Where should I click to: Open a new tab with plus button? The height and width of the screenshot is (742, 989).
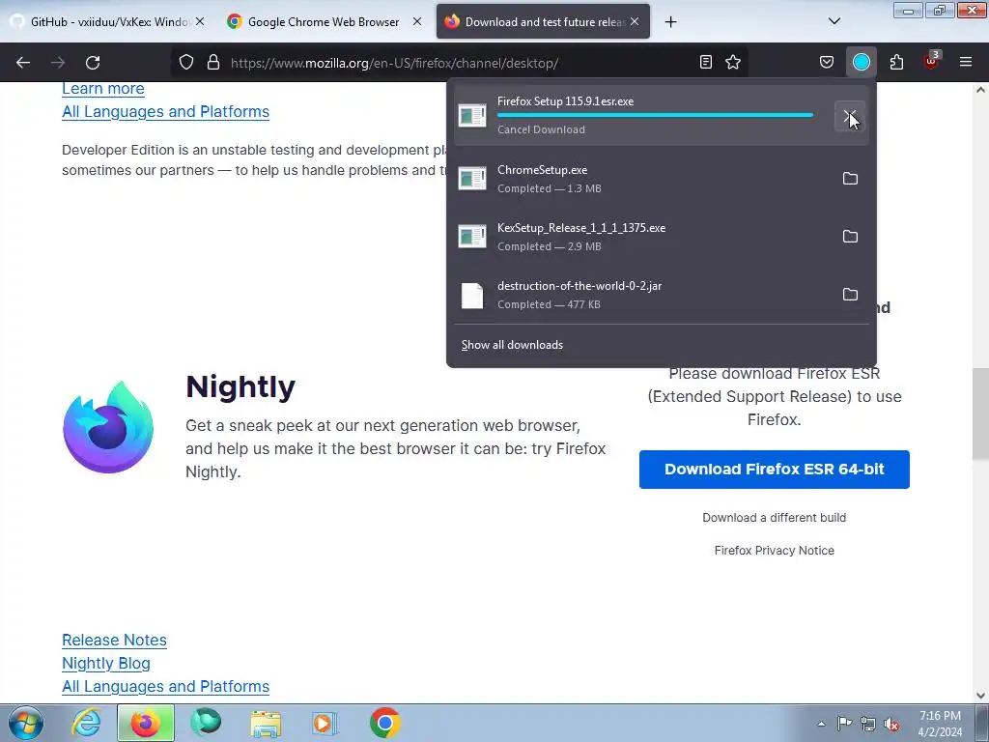point(670,21)
